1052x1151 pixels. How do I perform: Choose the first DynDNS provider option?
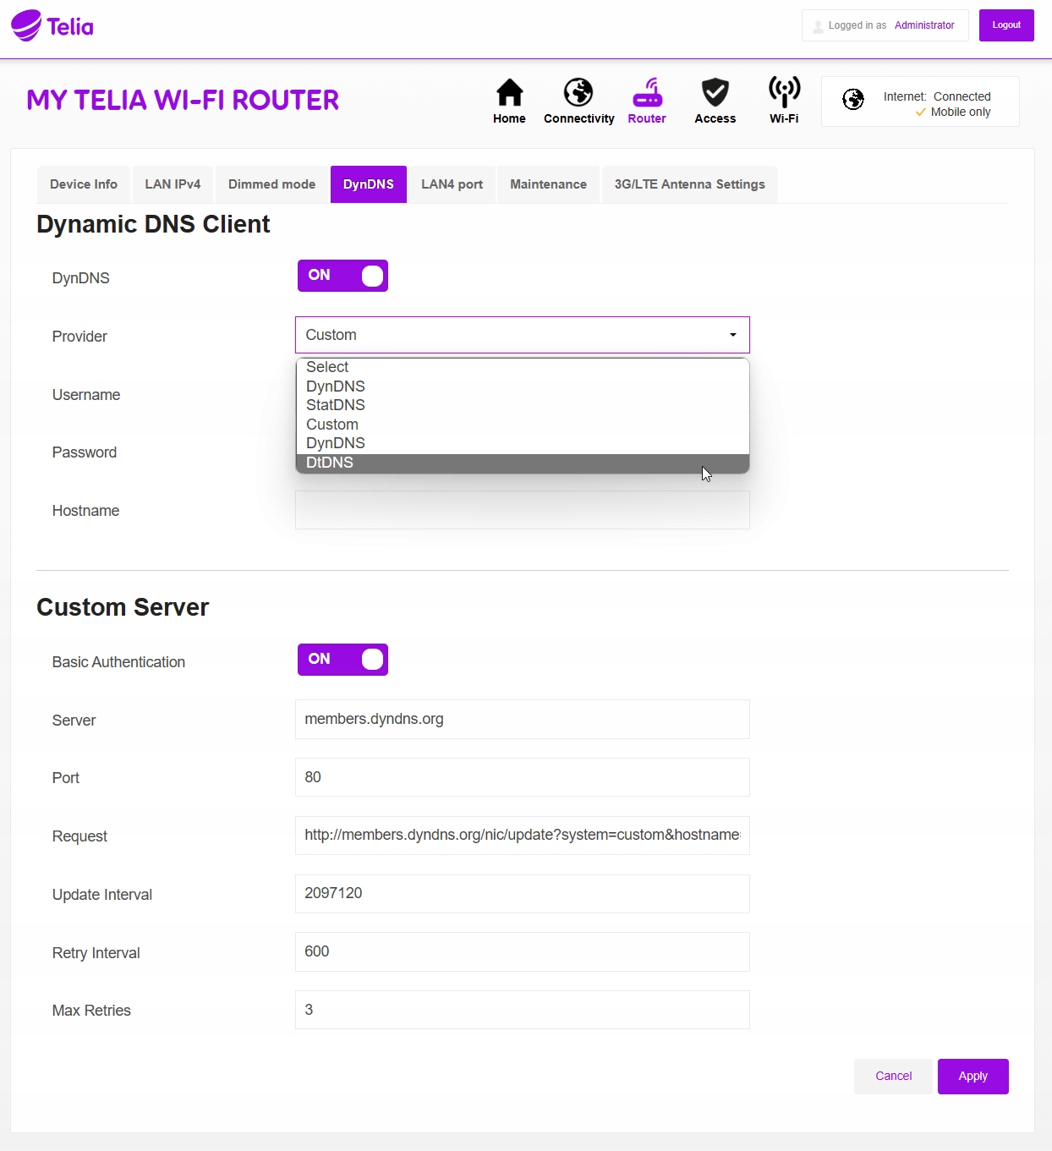(x=523, y=386)
